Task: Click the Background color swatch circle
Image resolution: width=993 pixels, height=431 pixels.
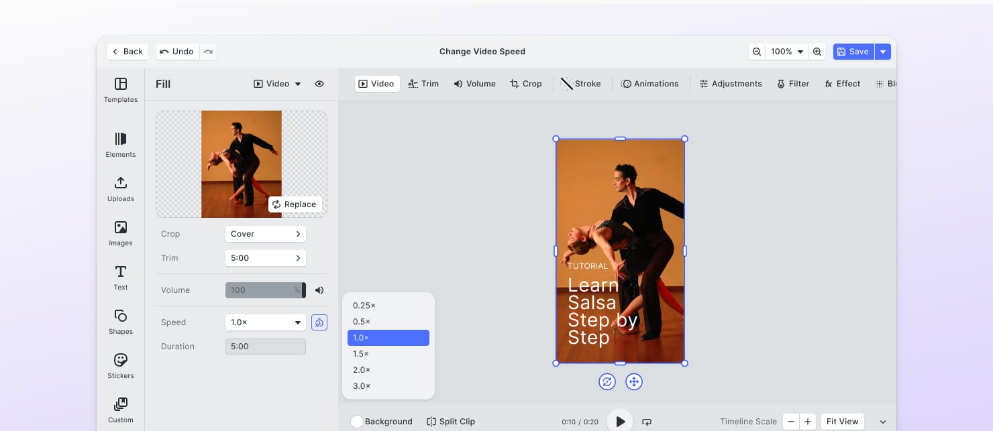Action: click(357, 422)
